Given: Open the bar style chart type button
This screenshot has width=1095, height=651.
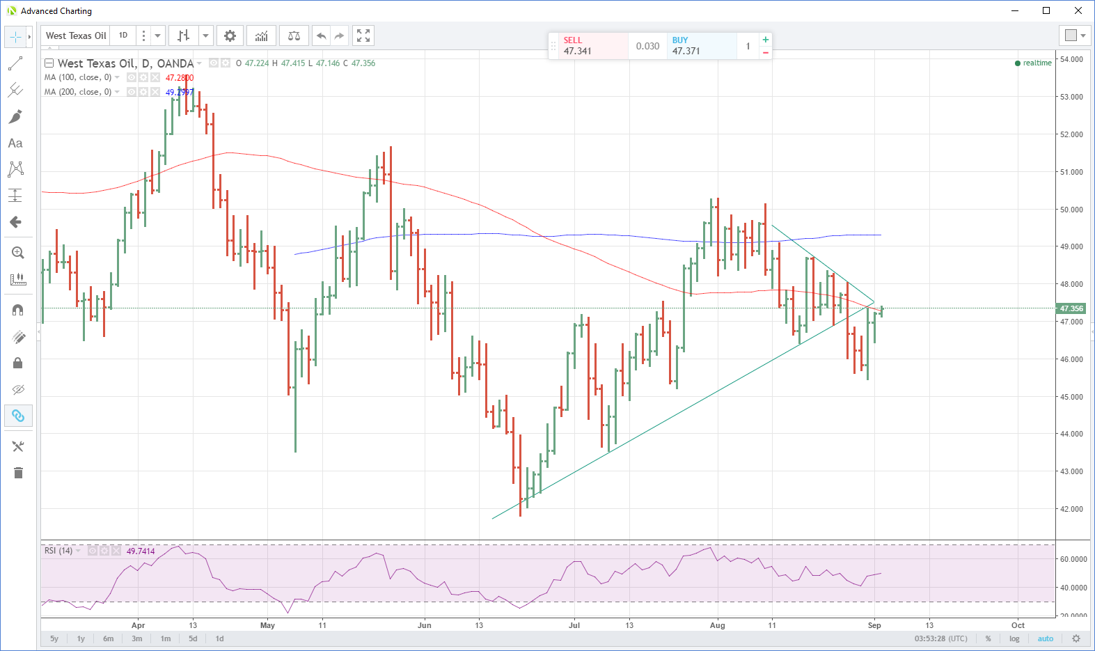Looking at the screenshot, I should point(183,36).
